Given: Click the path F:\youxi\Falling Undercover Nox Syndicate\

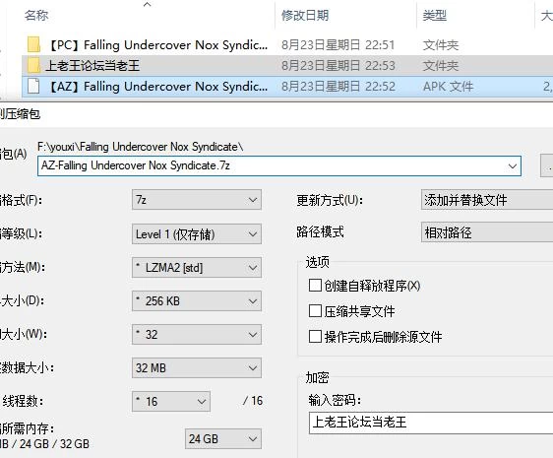Looking at the screenshot, I should [x=140, y=147].
